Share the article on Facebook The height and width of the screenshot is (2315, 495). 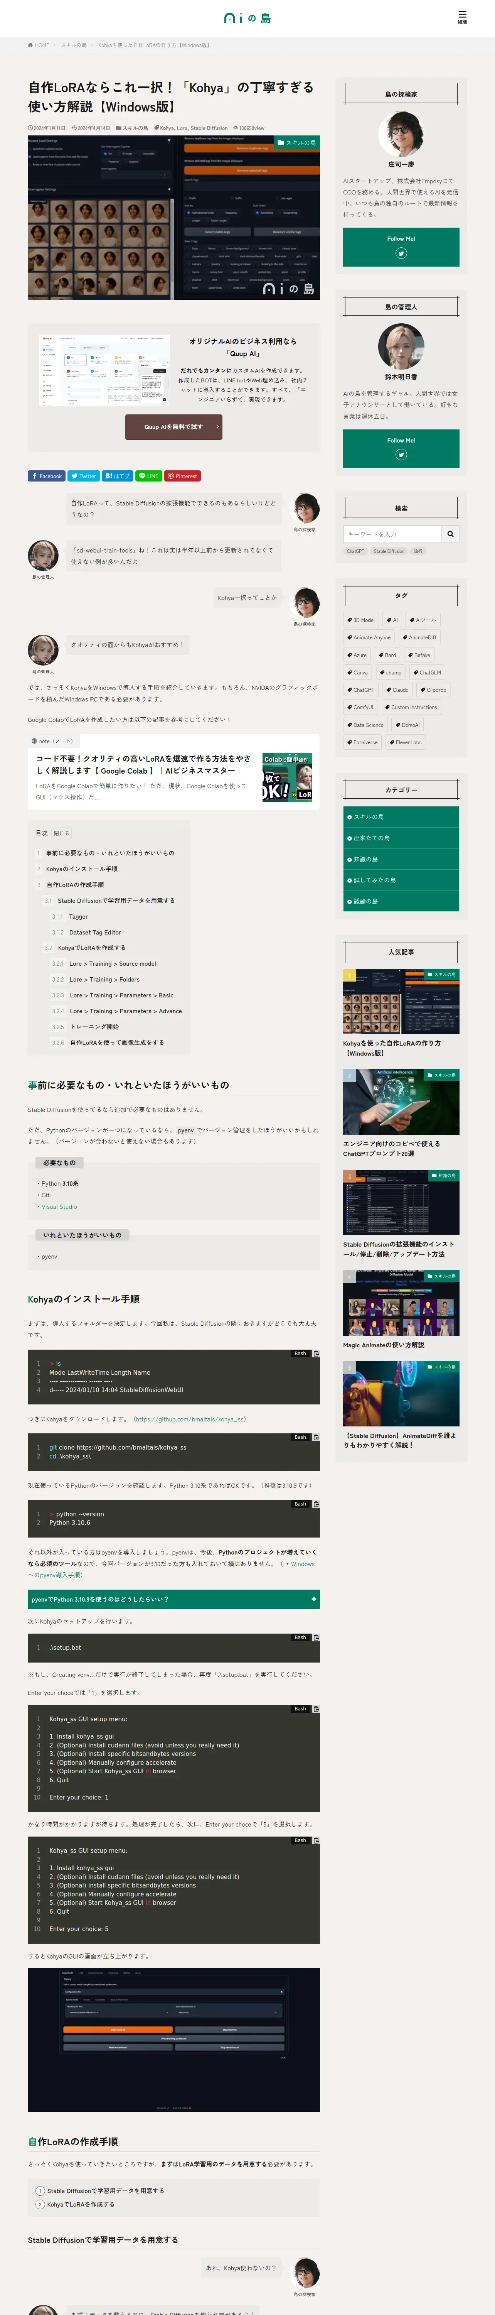pyautogui.click(x=47, y=476)
